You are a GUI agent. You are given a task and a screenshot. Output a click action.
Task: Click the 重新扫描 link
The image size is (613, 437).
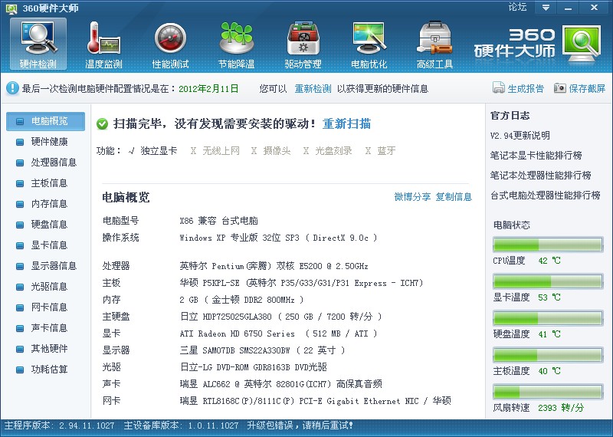click(x=347, y=124)
